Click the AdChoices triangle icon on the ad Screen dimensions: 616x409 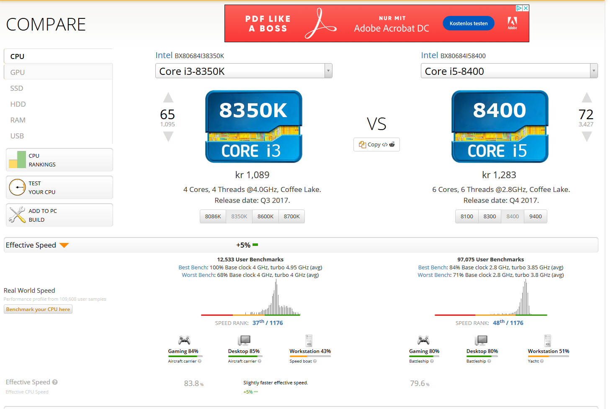[519, 8]
